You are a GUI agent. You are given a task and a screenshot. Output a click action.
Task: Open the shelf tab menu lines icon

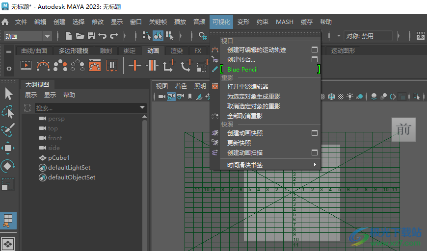click(x=9, y=51)
